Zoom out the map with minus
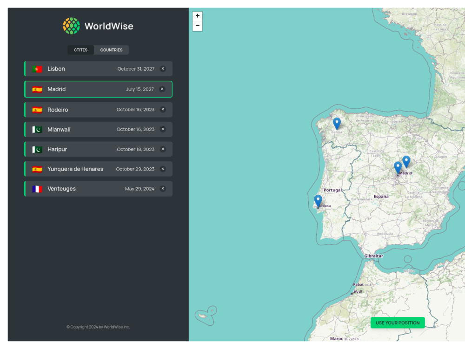The width and height of the screenshot is (465, 349). tap(198, 26)
